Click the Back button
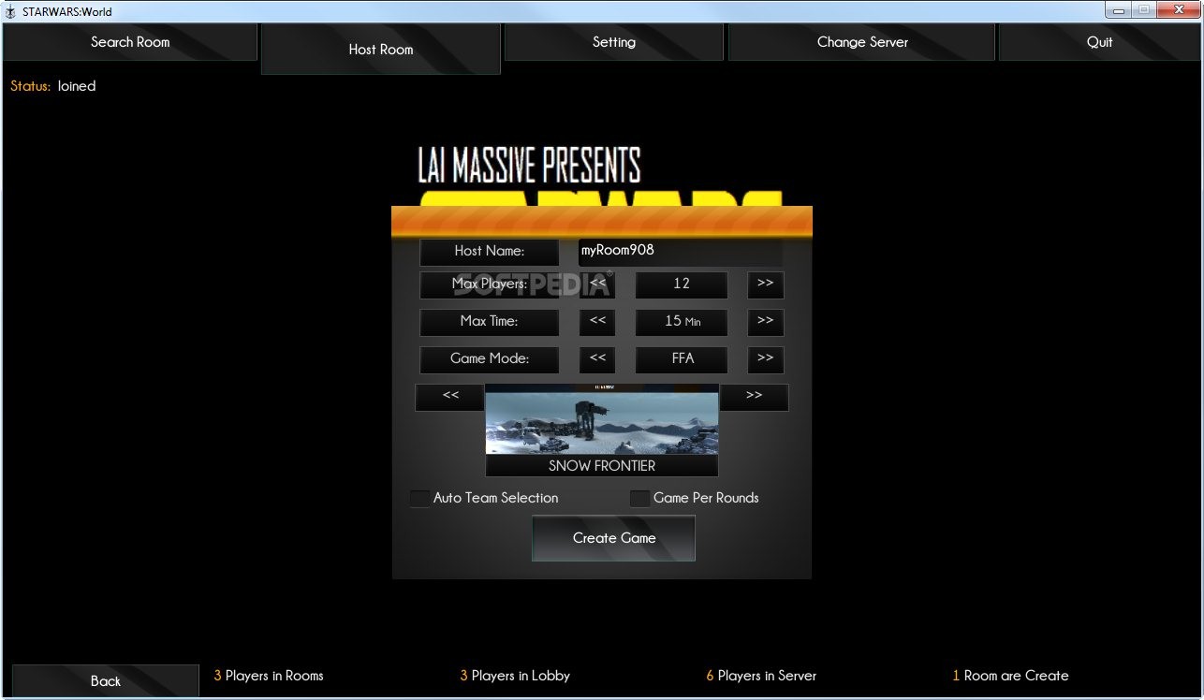1204x700 pixels. point(106,680)
